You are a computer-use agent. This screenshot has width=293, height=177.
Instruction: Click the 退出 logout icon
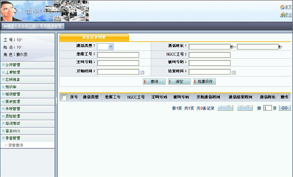coord(282,15)
